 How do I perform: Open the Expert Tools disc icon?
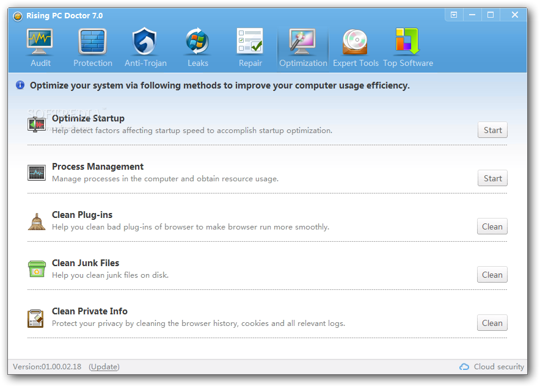pyautogui.click(x=355, y=42)
